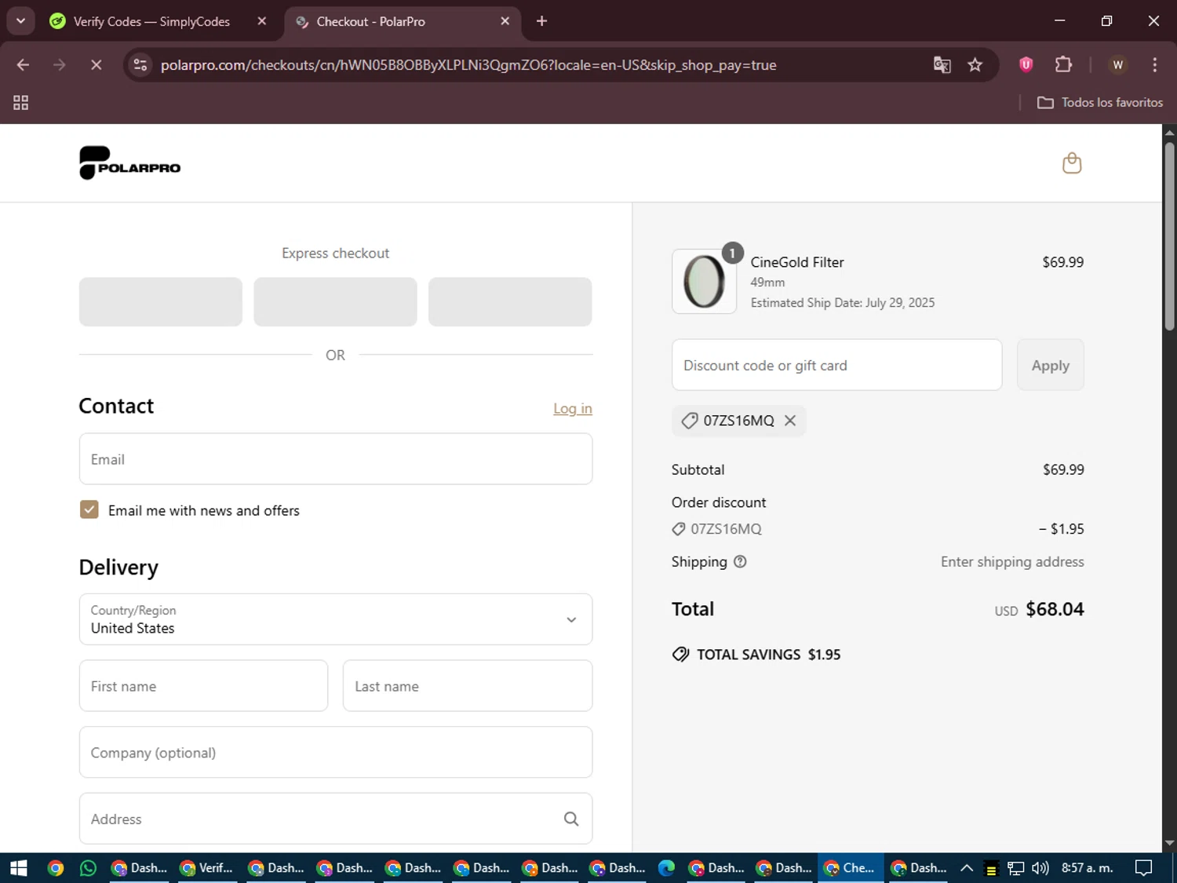This screenshot has width=1177, height=883.
Task: Open the Verif... Chrome taskbar window
Action: (x=207, y=868)
